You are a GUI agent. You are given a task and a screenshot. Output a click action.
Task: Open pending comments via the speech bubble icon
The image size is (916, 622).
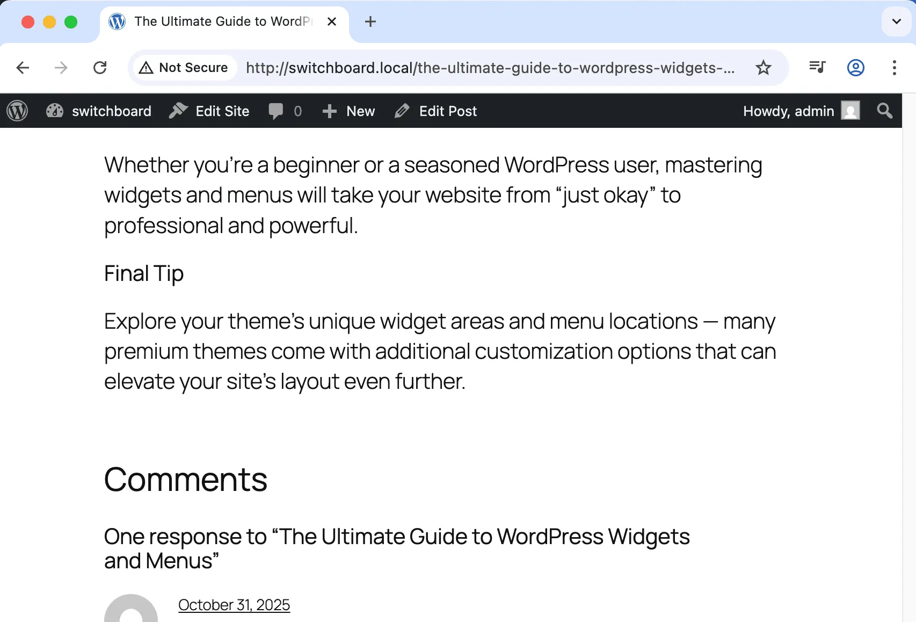275,111
